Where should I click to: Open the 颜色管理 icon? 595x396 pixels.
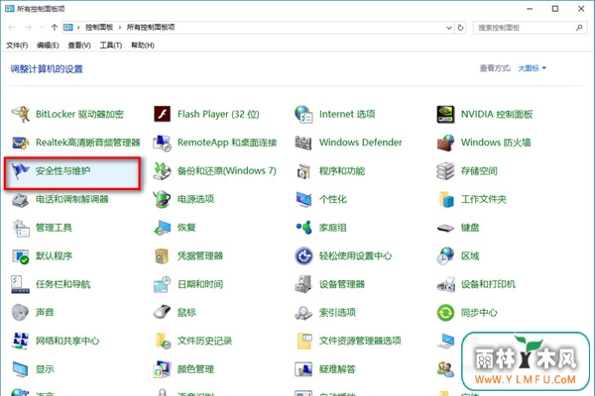click(x=162, y=369)
